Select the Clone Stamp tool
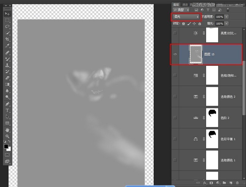This screenshot has width=246, height=187. point(7,65)
